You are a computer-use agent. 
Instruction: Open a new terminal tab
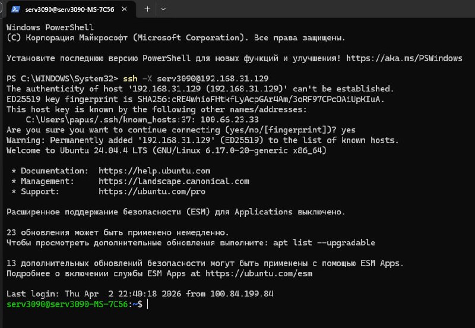pos(147,9)
